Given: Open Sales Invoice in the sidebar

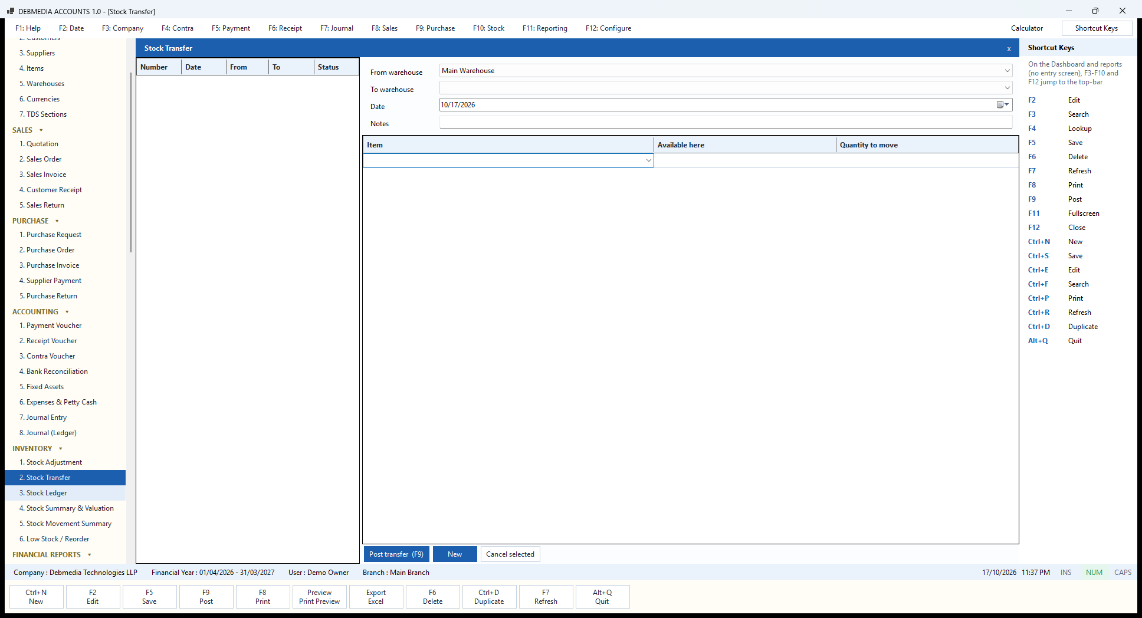Looking at the screenshot, I should pyautogui.click(x=65, y=175).
